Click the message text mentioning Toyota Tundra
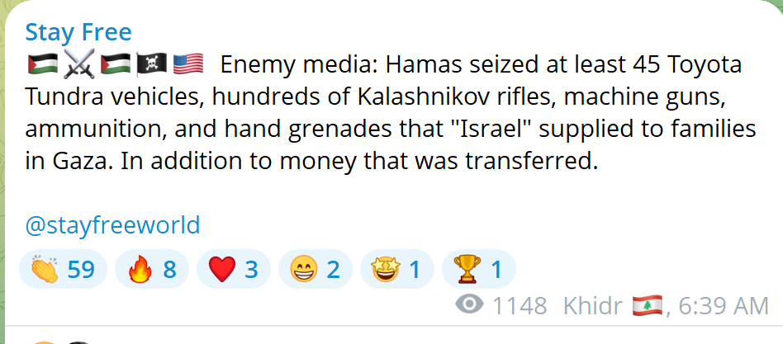Screen dimensions: 783x344 [391, 114]
